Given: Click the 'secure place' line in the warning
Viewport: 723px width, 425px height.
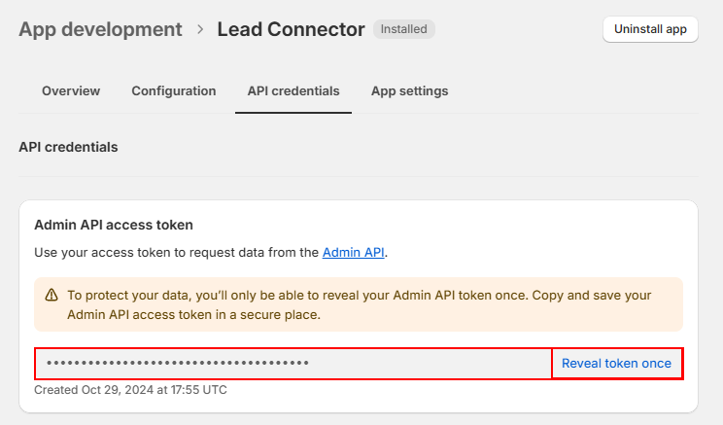Looking at the screenshot, I should coord(193,315).
